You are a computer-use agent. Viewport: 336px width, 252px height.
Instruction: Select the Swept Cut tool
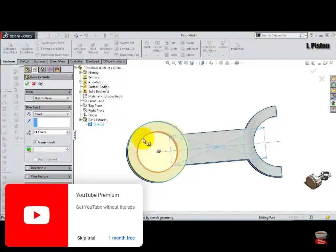pos(124,43)
